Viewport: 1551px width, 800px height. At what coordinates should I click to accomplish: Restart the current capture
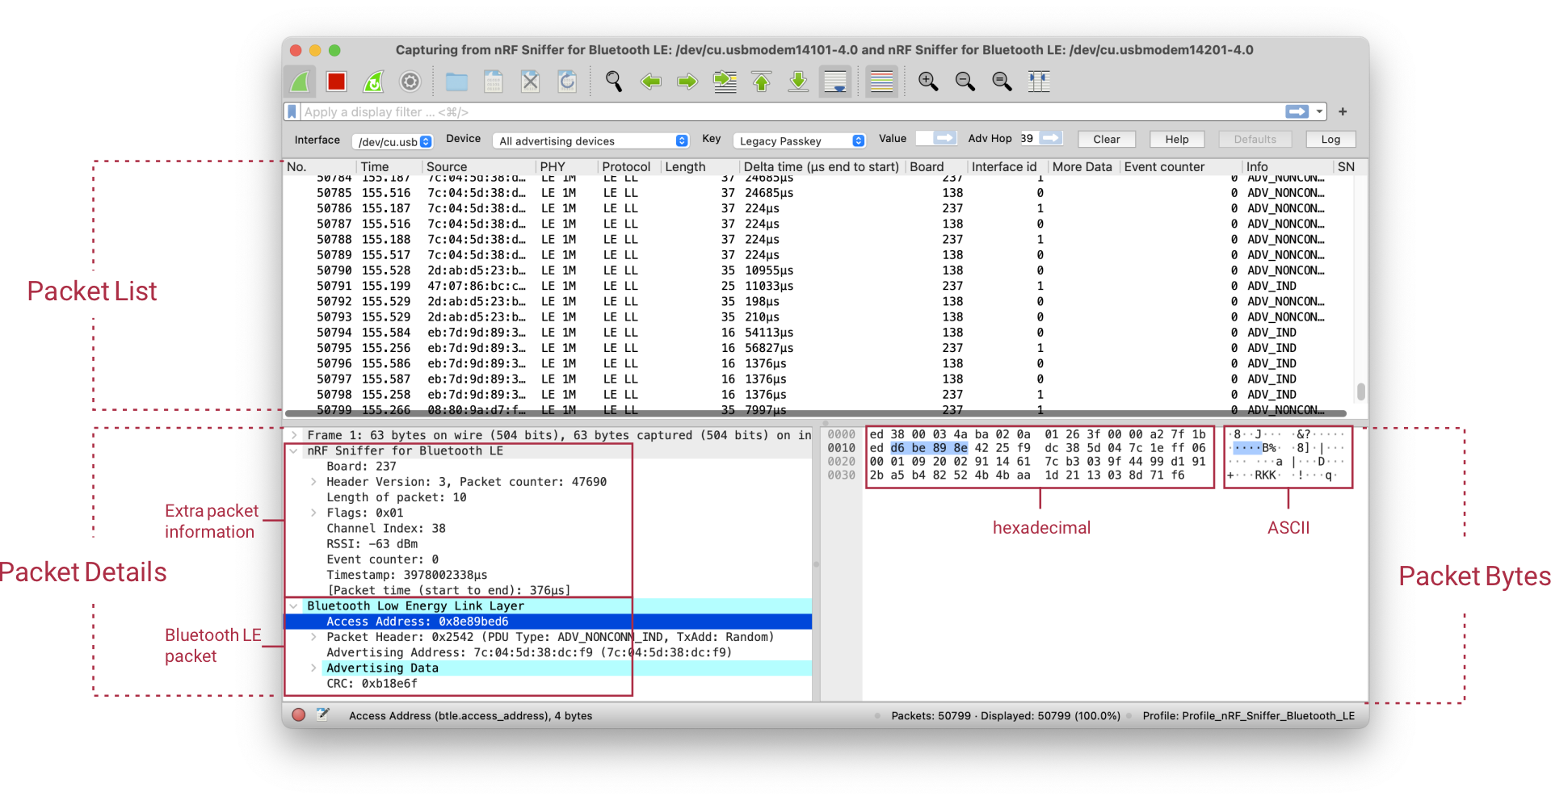pos(374,82)
